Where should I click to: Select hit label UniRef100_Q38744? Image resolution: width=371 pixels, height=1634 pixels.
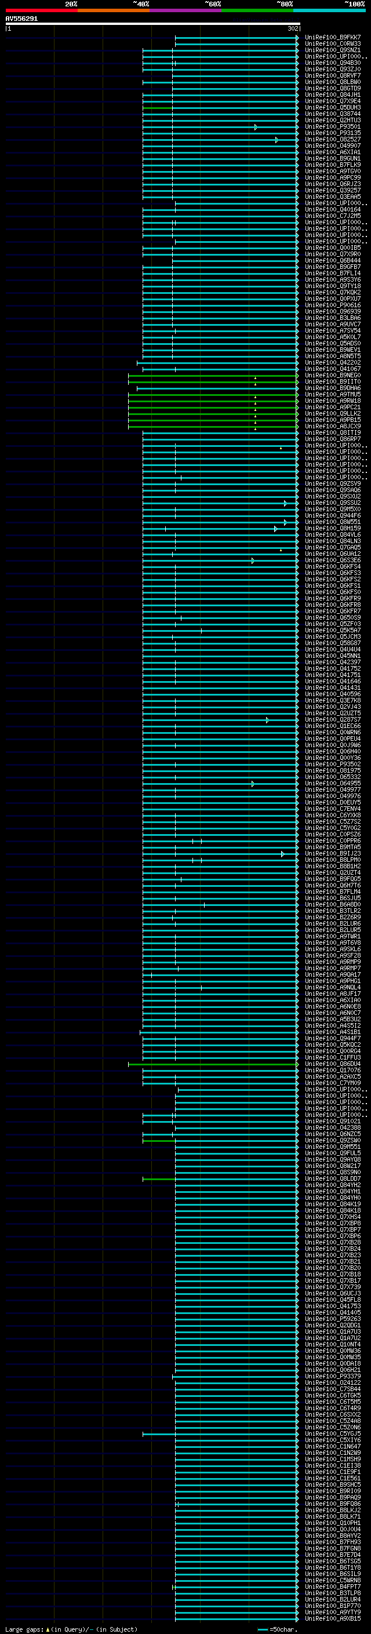point(333,114)
